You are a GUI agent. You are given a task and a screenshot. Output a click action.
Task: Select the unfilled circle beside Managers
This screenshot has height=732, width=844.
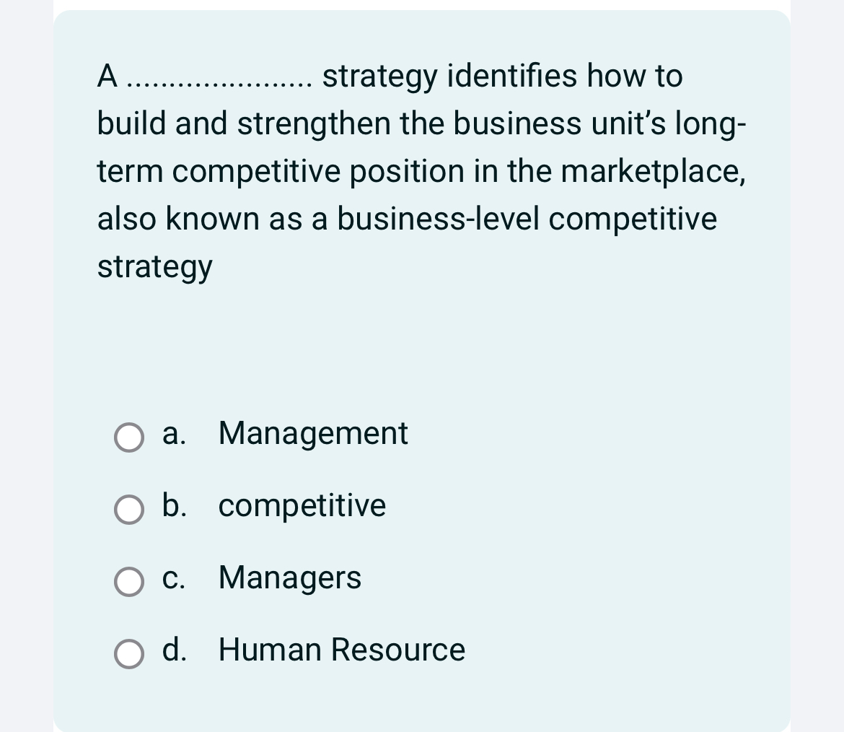(x=129, y=582)
